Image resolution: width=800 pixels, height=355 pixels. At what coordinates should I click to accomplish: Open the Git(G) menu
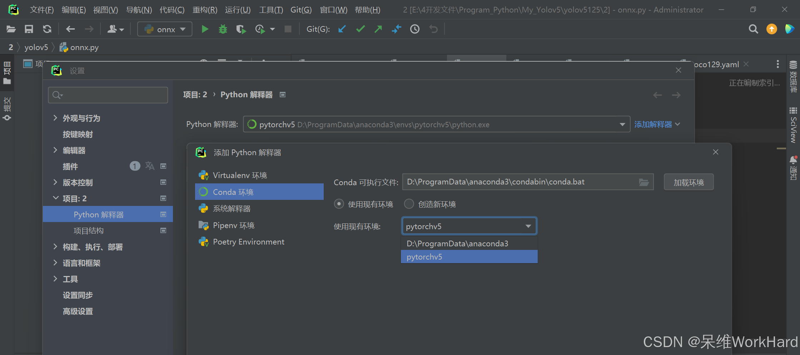[301, 10]
